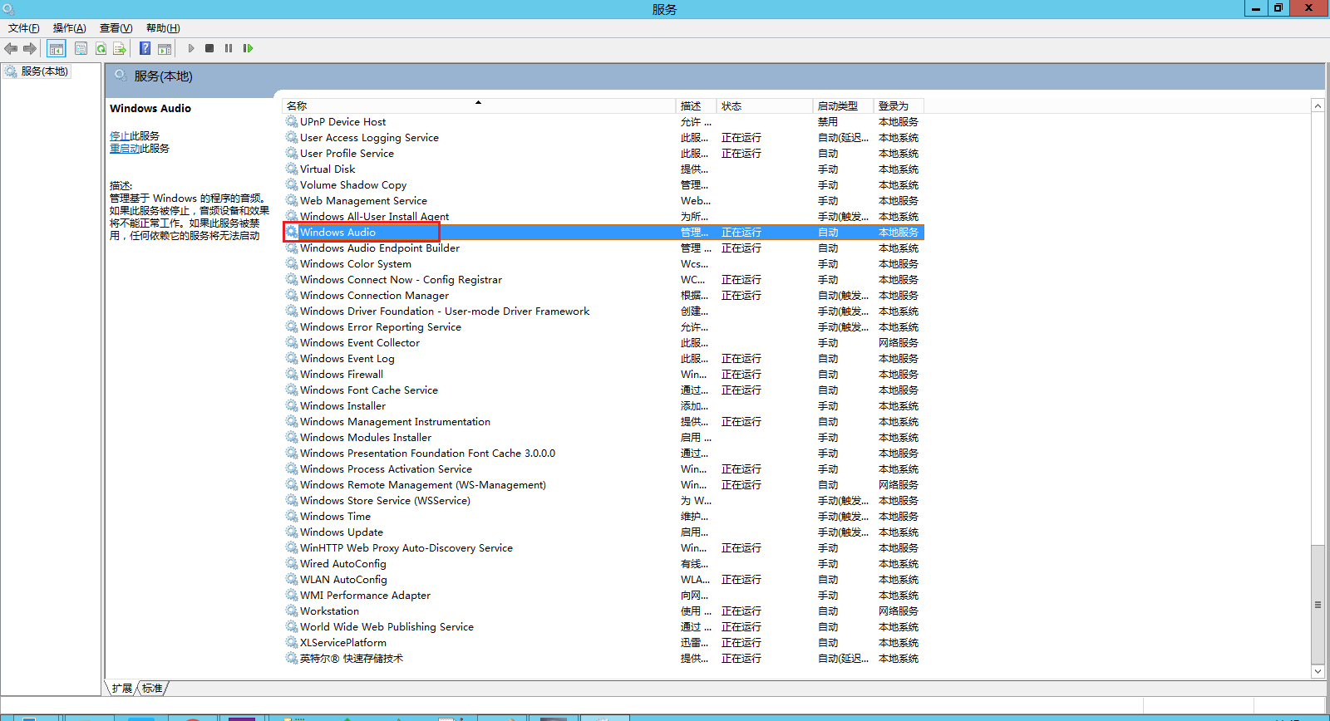
Task: Select the Windows Time service icon
Action: click(292, 516)
